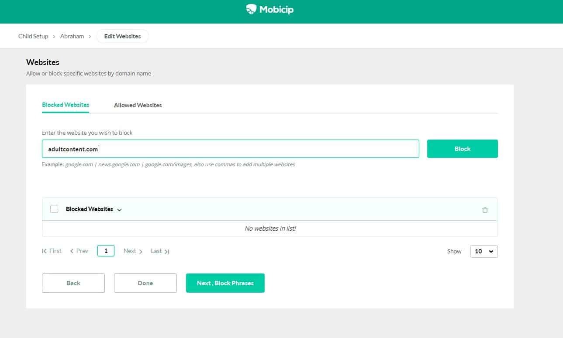Open Abraham breadcrumb link
Viewport: 563px width, 338px height.
72,36
